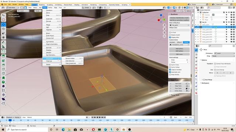Select the Add Cube tool
Screen dimensions: 236x132
pyautogui.click(x=3, y=52)
